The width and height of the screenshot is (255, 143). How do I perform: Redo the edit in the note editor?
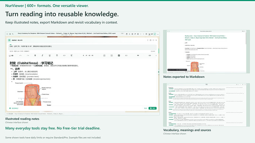pyautogui.click(x=28, y=55)
